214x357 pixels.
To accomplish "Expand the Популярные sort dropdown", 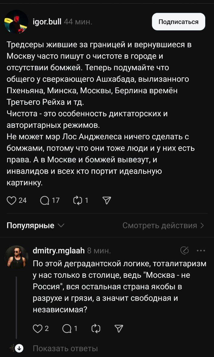I will point(35,226).
